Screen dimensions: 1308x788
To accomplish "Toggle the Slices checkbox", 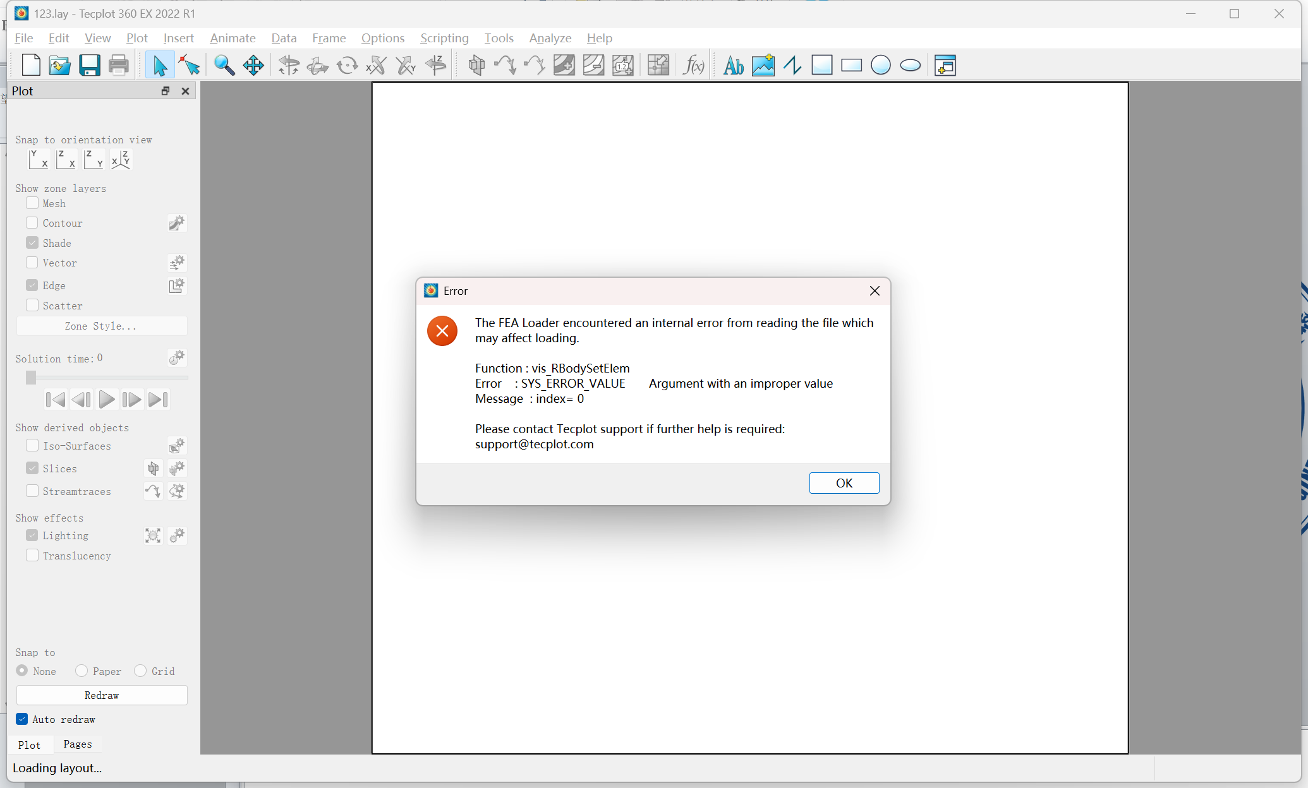I will (32, 469).
